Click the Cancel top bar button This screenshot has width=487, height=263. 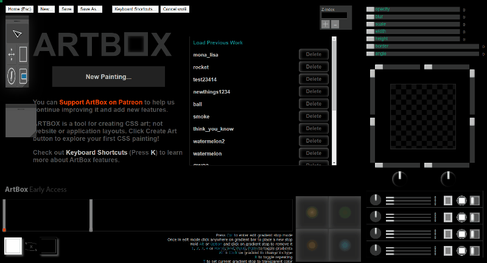[175, 9]
